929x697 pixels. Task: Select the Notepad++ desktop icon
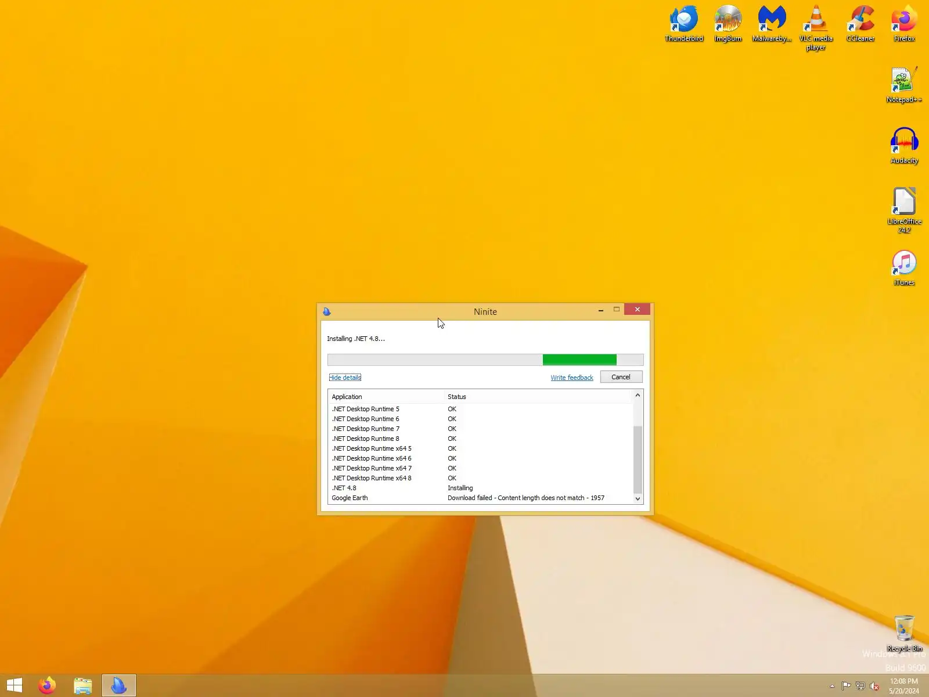(x=904, y=84)
